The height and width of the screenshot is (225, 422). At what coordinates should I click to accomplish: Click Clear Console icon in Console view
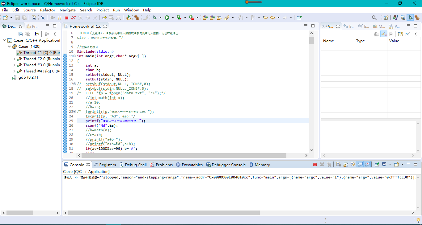click(x=338, y=165)
